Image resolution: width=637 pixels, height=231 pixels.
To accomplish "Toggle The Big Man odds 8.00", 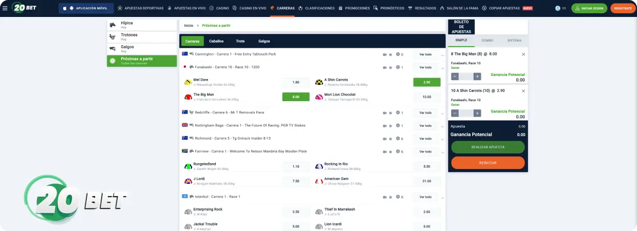I will pyautogui.click(x=296, y=97).
